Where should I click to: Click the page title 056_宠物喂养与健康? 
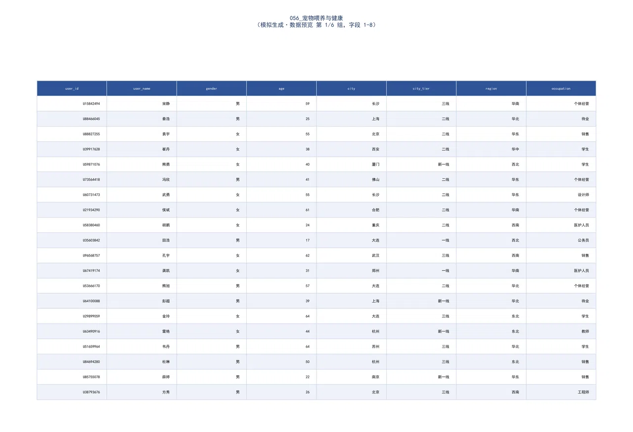316,17
